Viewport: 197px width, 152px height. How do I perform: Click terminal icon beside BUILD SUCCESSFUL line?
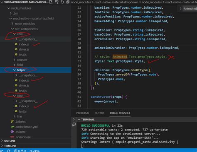(74, 125)
